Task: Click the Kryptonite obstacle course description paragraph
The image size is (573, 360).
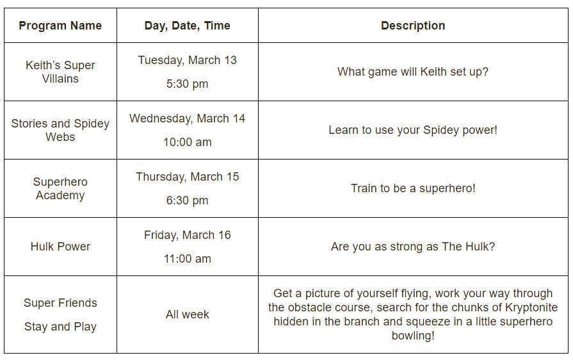Action: (x=413, y=315)
